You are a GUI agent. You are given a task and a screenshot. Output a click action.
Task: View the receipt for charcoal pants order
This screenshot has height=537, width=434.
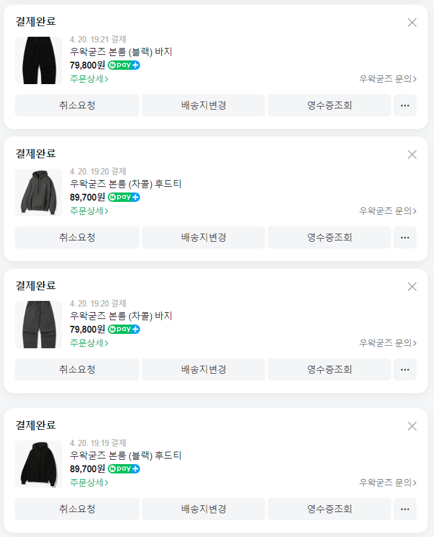pyautogui.click(x=329, y=369)
